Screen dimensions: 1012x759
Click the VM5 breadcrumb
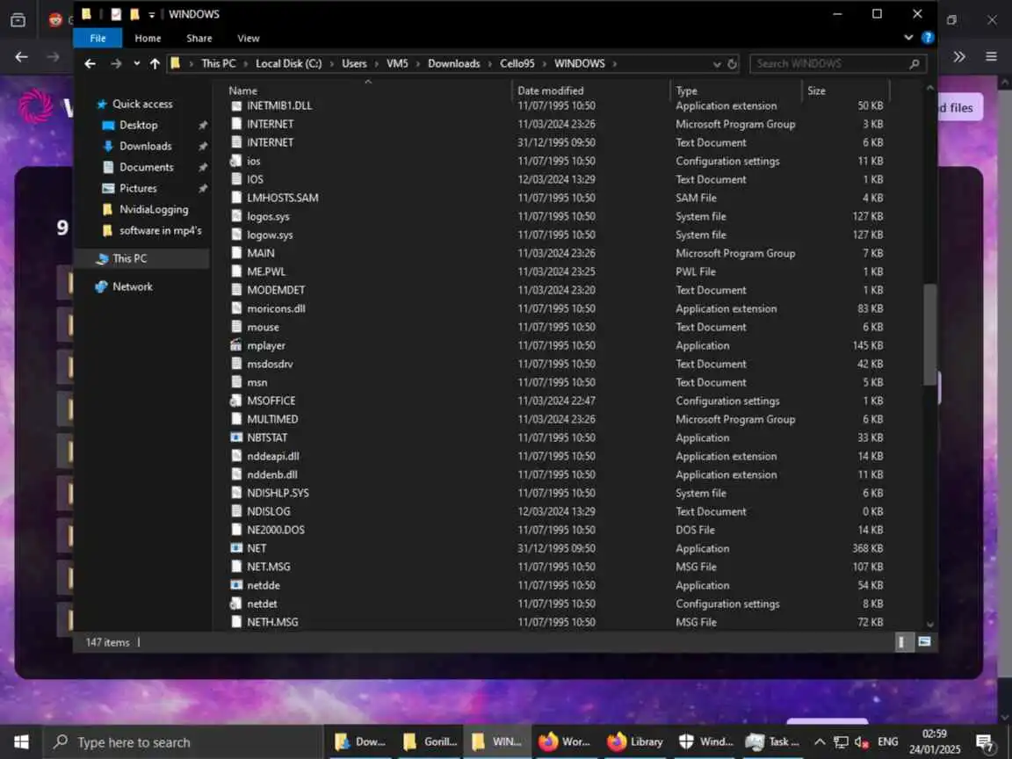397,63
